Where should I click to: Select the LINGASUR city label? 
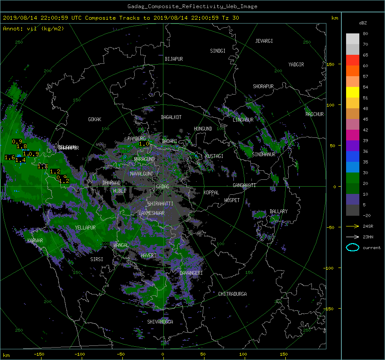pos(243,120)
